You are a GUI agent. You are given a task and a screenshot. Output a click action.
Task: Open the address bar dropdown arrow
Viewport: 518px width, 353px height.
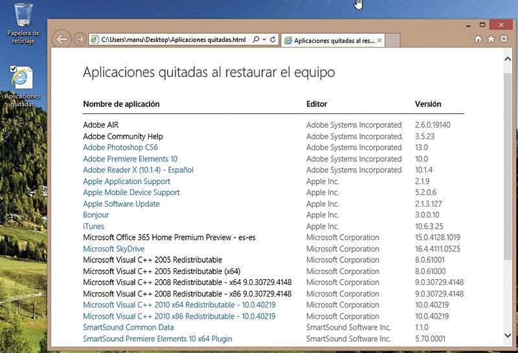point(264,40)
